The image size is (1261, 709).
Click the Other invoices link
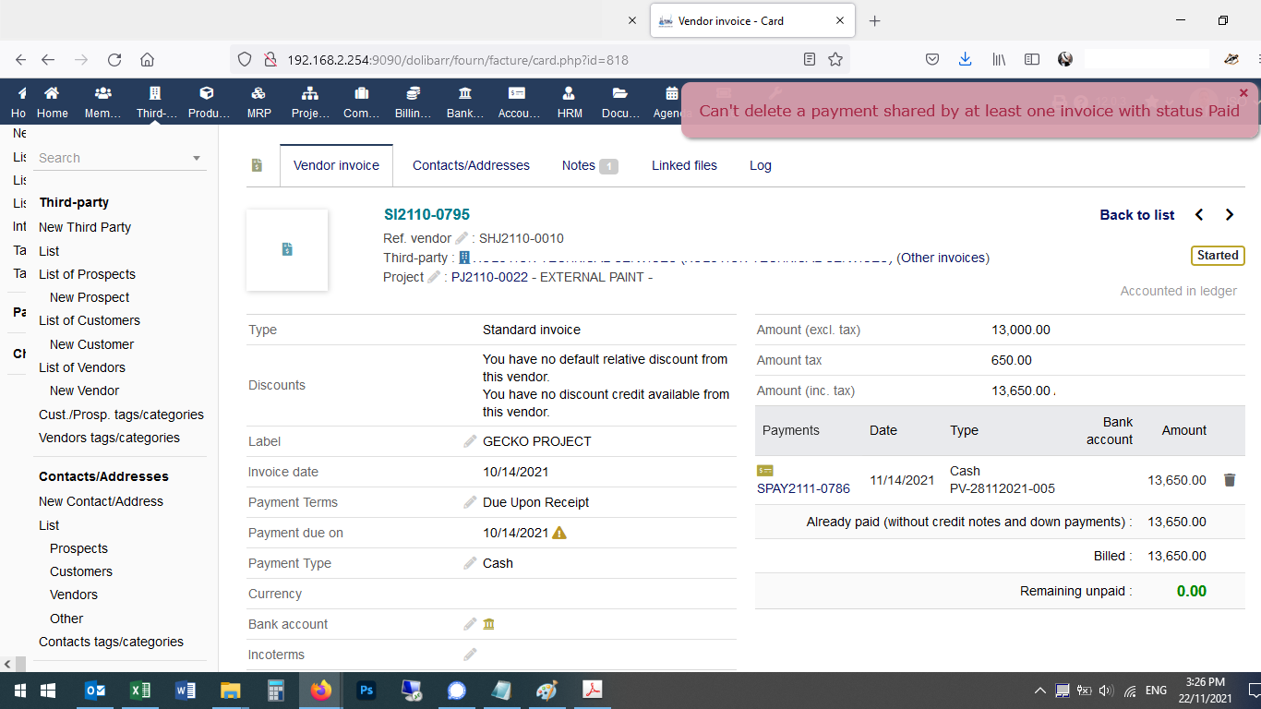pos(944,258)
